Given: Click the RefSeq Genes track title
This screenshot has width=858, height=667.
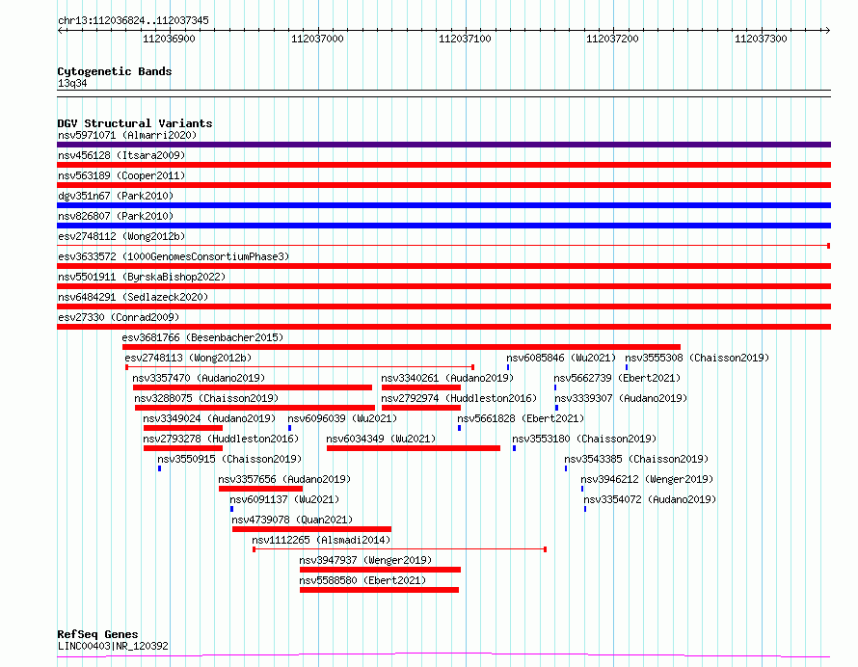Looking at the screenshot, I should [97, 634].
